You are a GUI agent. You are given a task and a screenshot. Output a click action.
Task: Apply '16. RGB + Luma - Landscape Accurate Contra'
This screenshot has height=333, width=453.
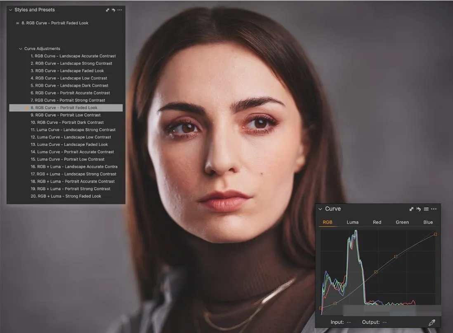click(x=74, y=167)
